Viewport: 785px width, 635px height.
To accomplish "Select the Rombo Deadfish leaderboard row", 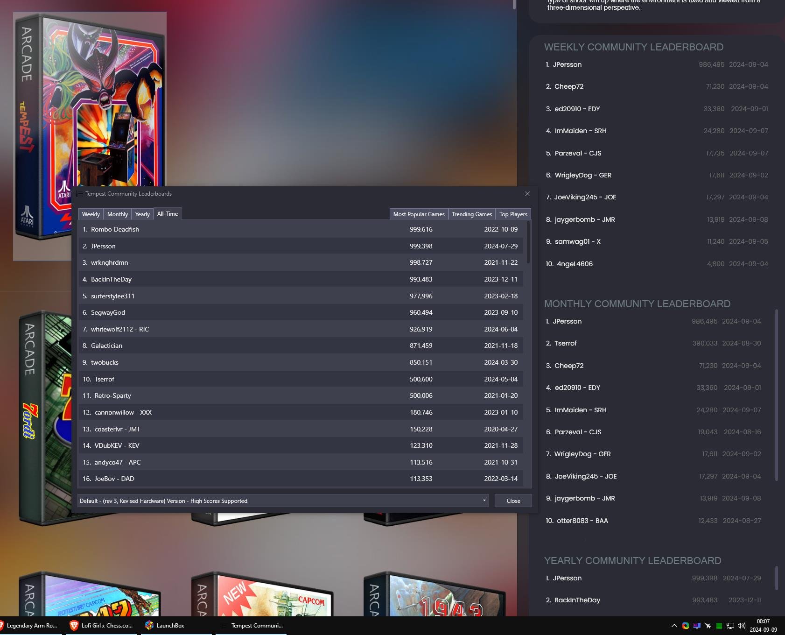I will click(301, 229).
